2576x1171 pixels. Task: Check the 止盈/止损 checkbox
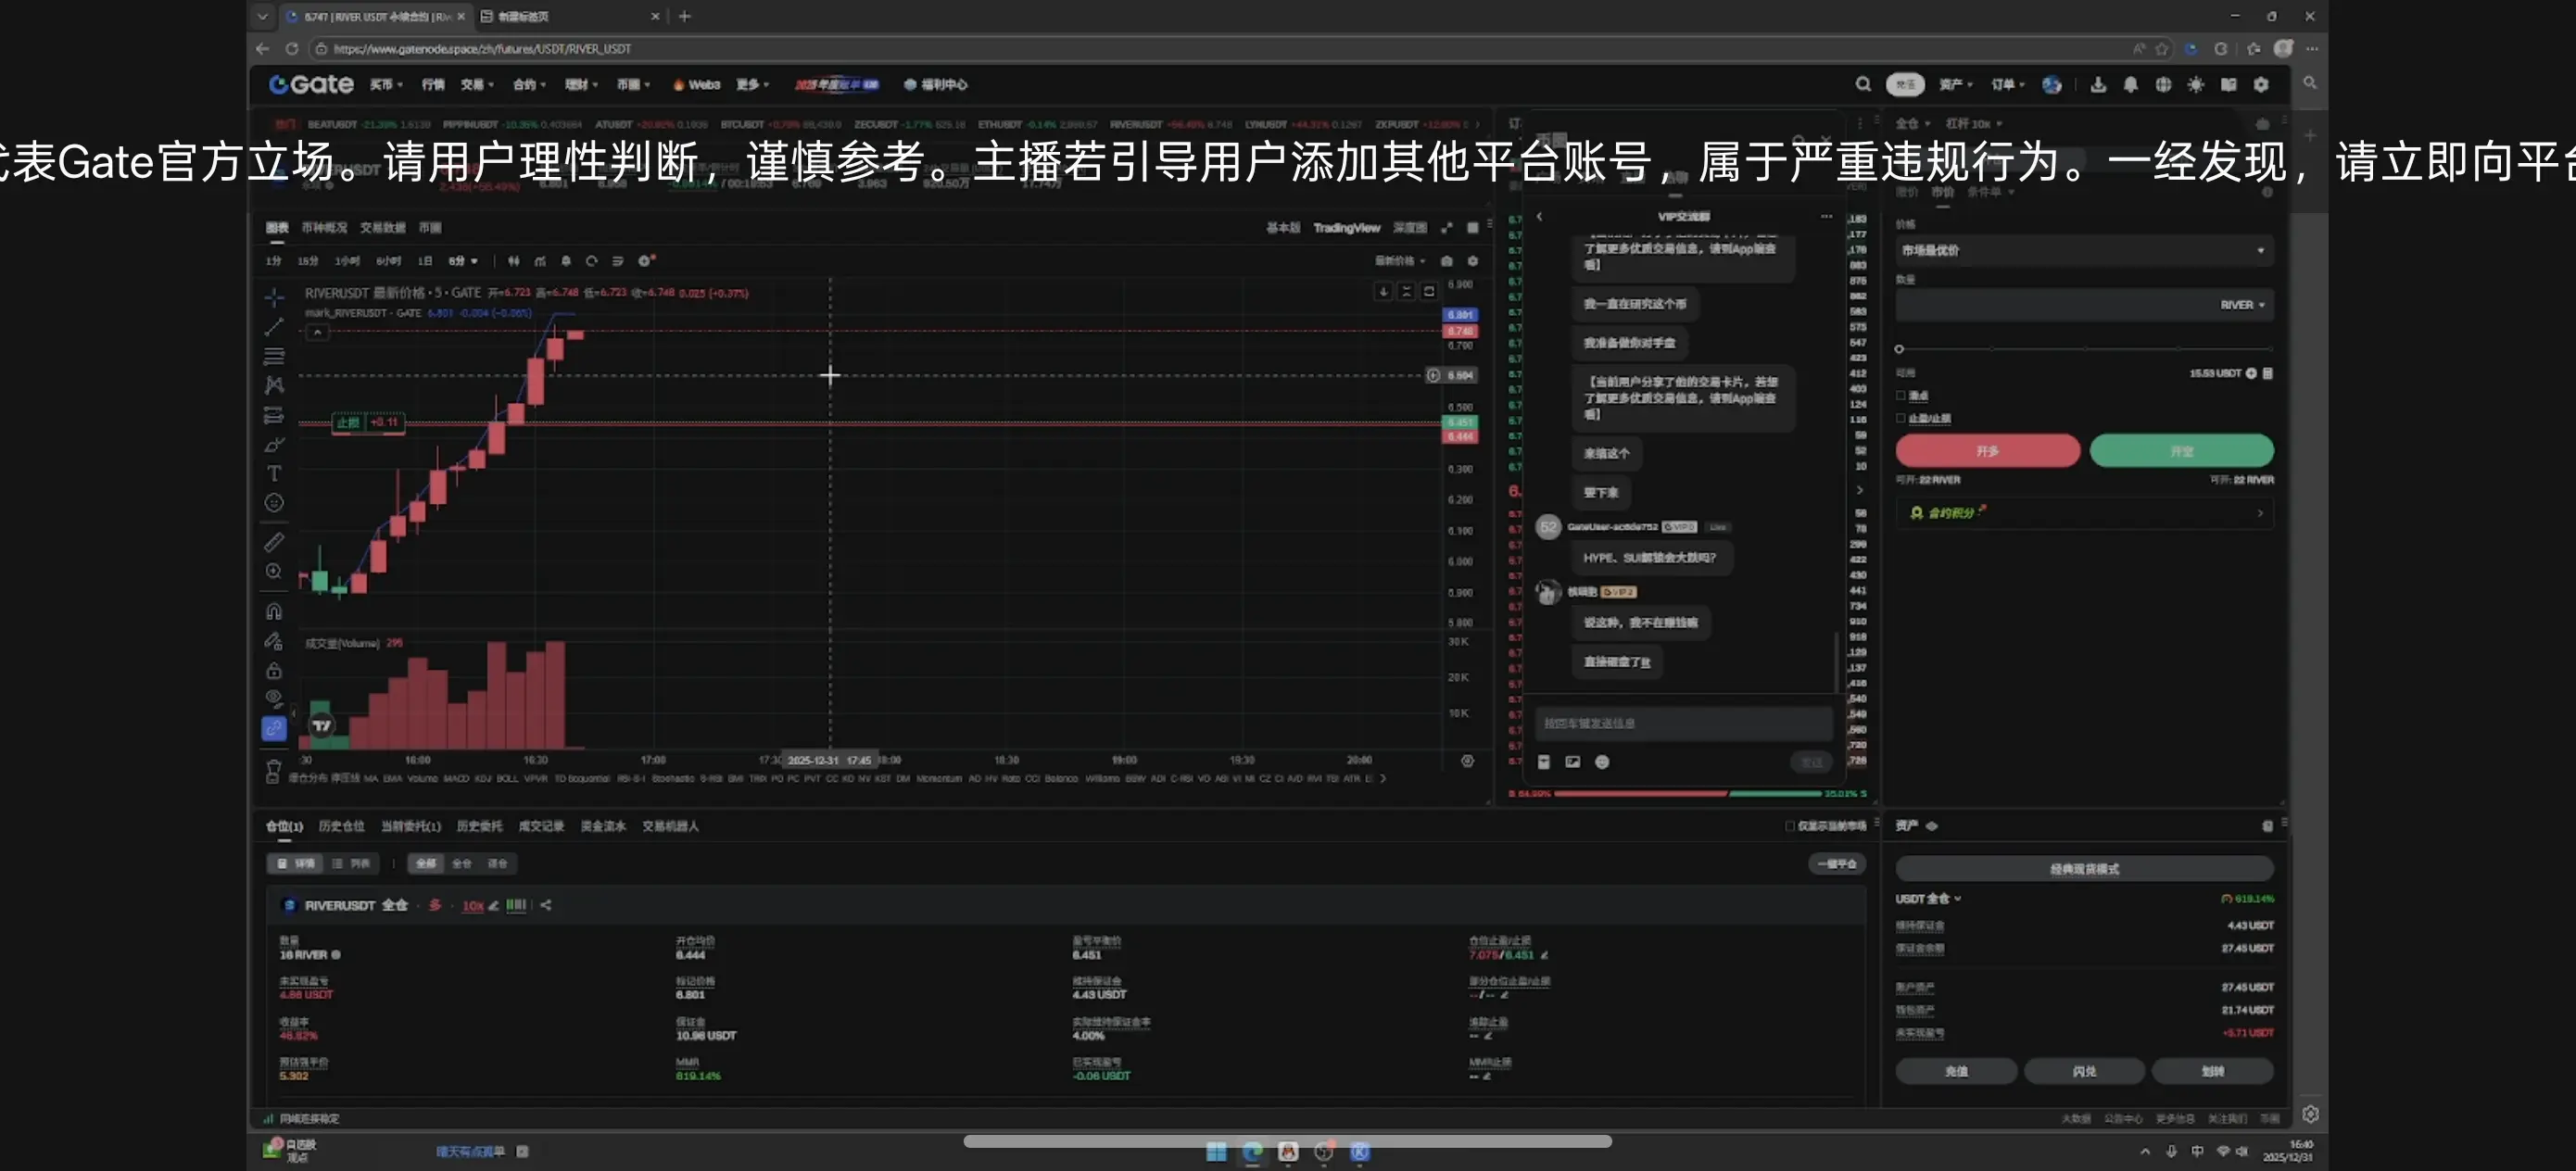(x=1901, y=418)
